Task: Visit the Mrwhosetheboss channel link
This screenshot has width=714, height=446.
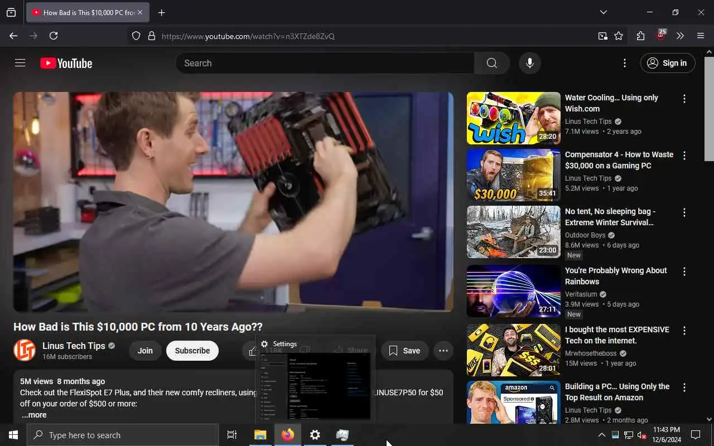Action: [x=591, y=353]
